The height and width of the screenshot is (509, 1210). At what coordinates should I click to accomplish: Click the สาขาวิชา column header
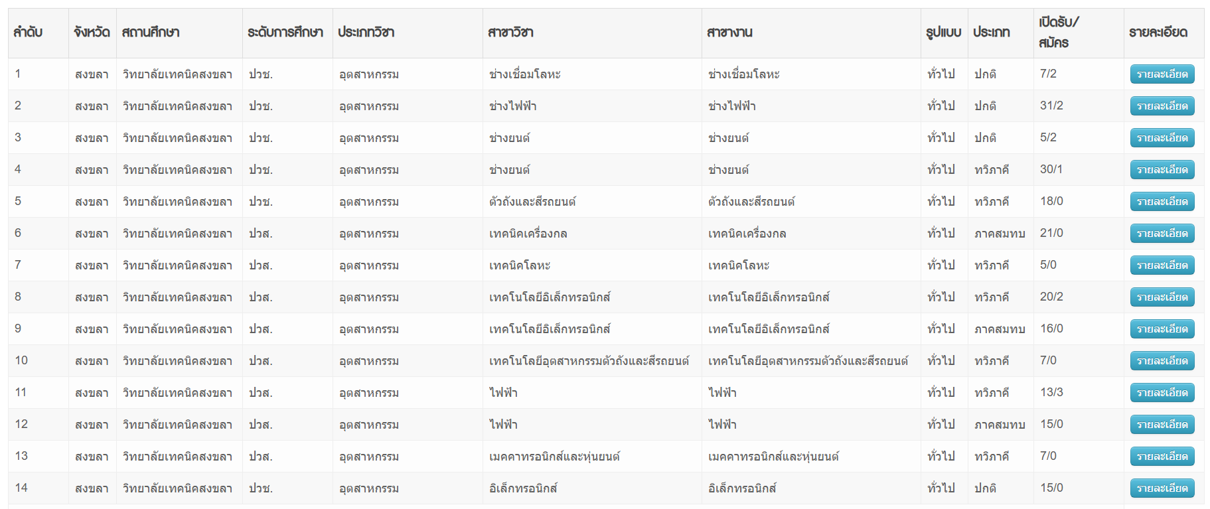pyautogui.click(x=510, y=33)
